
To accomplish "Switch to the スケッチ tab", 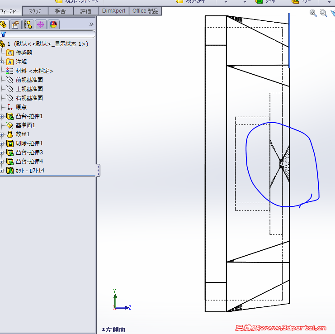I will 35,11.
